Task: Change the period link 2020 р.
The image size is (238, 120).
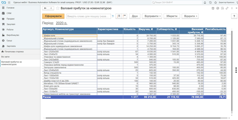Action: coord(61,23)
